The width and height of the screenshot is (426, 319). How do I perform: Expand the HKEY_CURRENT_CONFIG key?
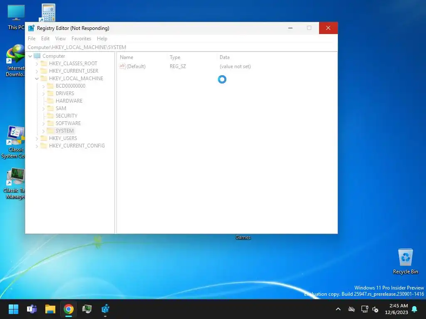[37, 146]
